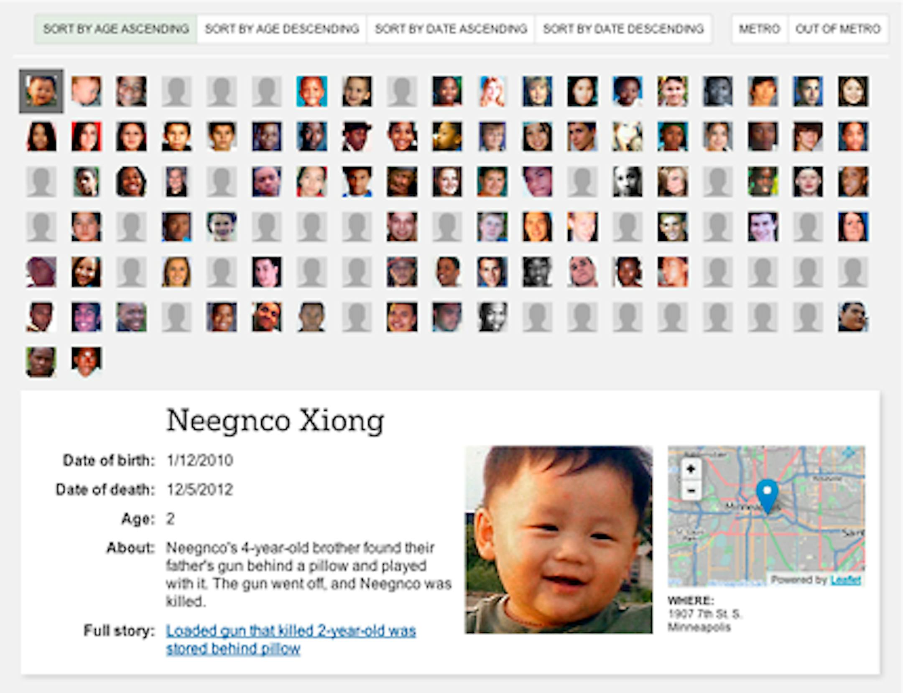Viewport: 903px width, 693px height.
Task: Select second thumbnail in the top row
Action: click(86, 91)
